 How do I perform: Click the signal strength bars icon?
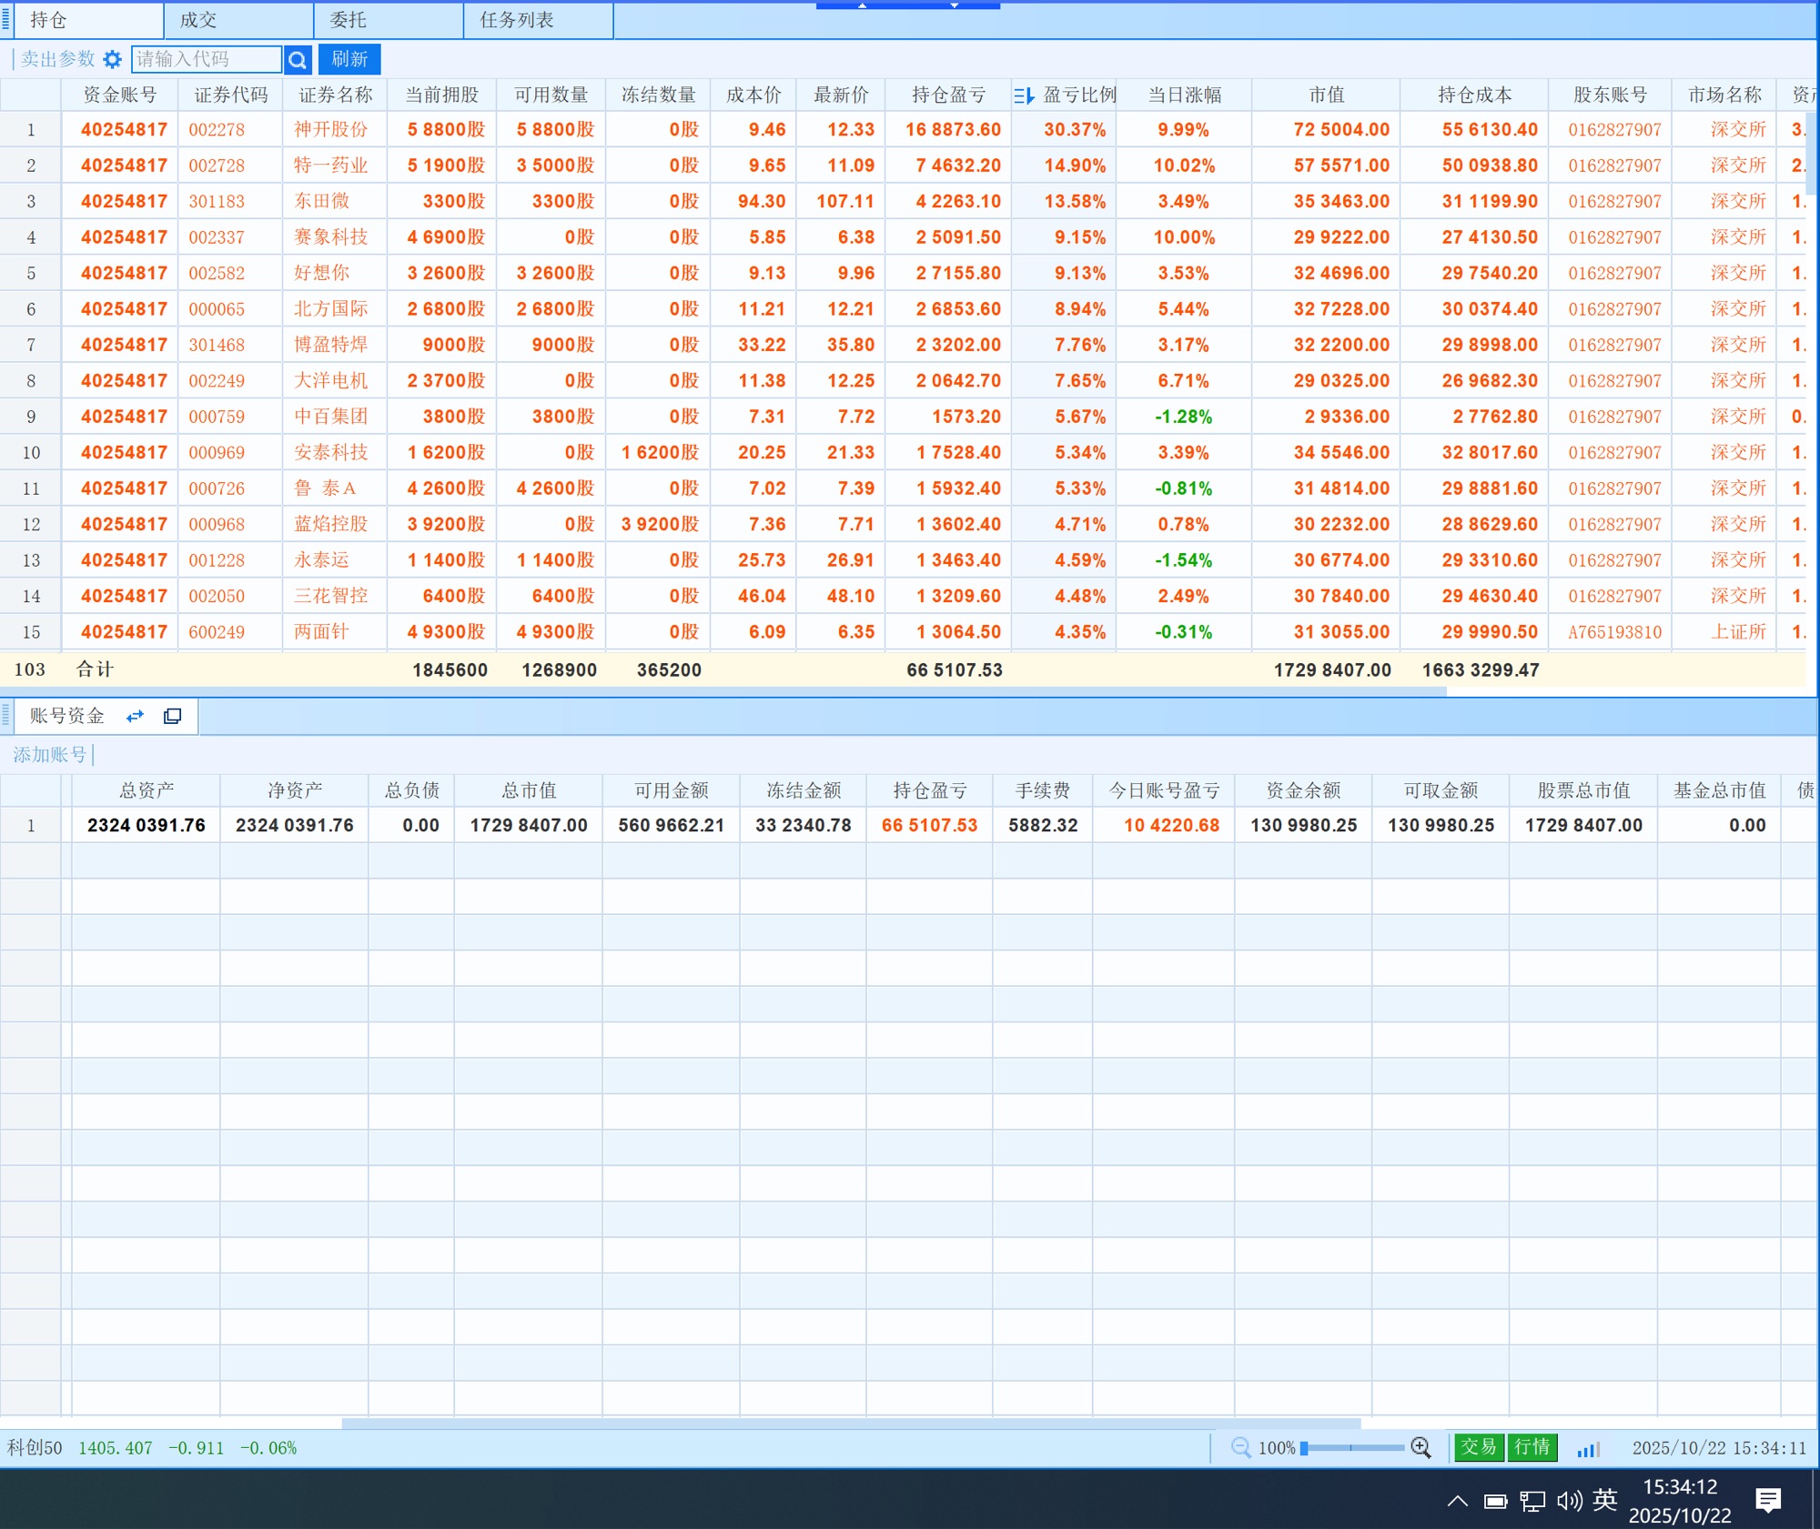click(x=1588, y=1449)
